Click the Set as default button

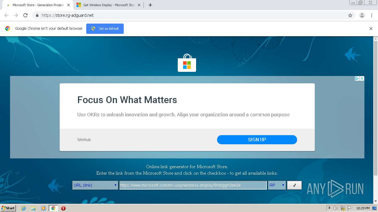click(105, 29)
